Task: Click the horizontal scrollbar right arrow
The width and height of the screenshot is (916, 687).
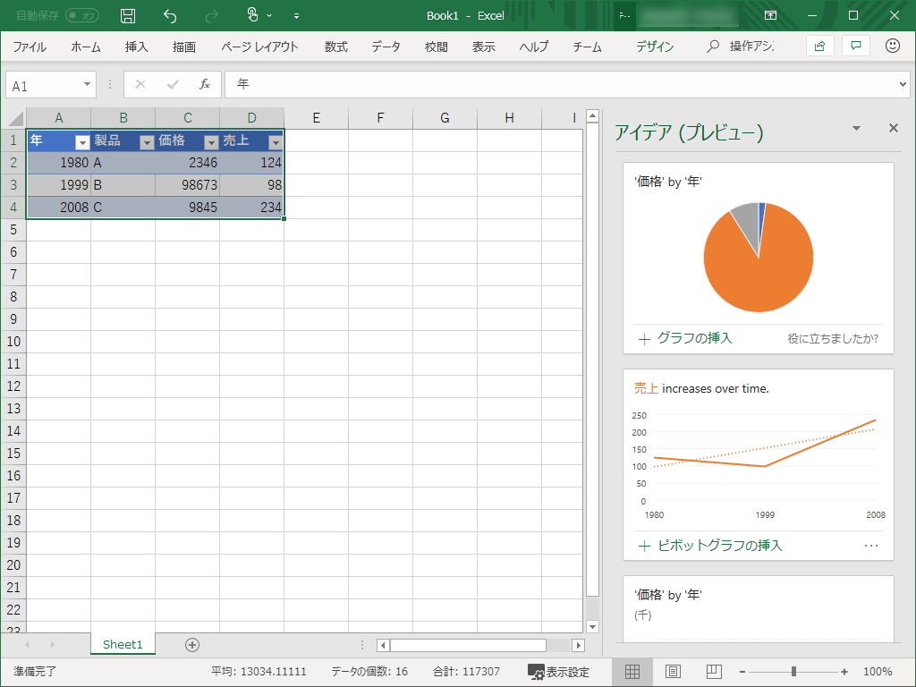Action: (579, 645)
